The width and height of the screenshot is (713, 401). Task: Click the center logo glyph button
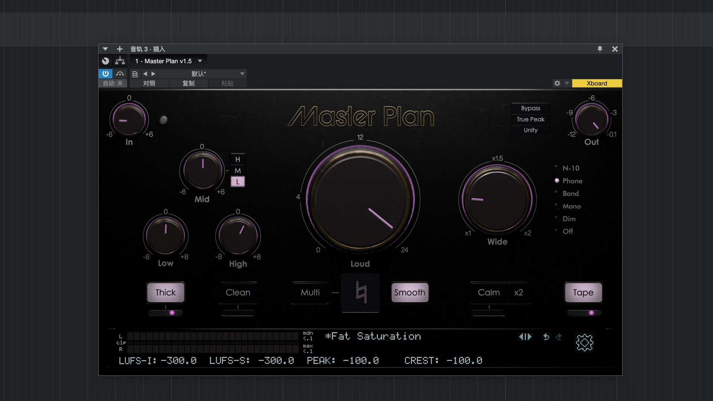pyautogui.click(x=361, y=293)
